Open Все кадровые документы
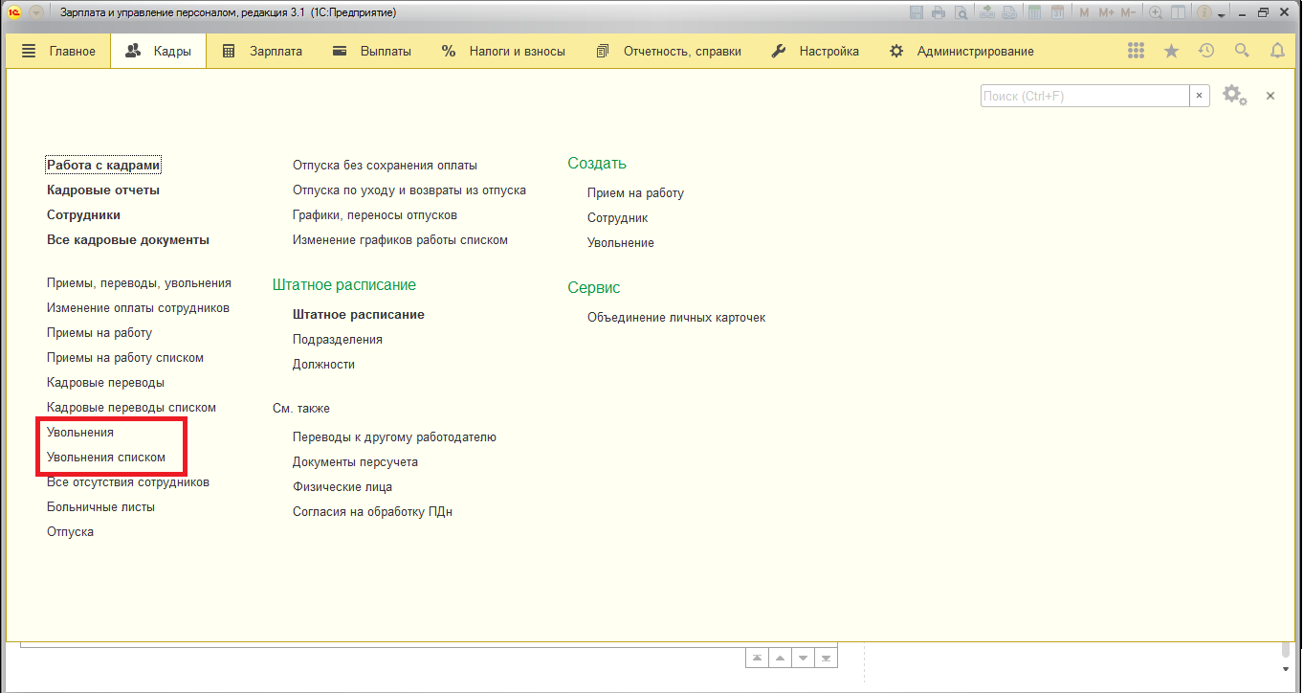Viewport: 1303px width, 693px height. [x=128, y=239]
